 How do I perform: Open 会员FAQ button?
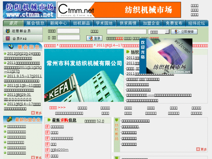(x=23, y=39)
